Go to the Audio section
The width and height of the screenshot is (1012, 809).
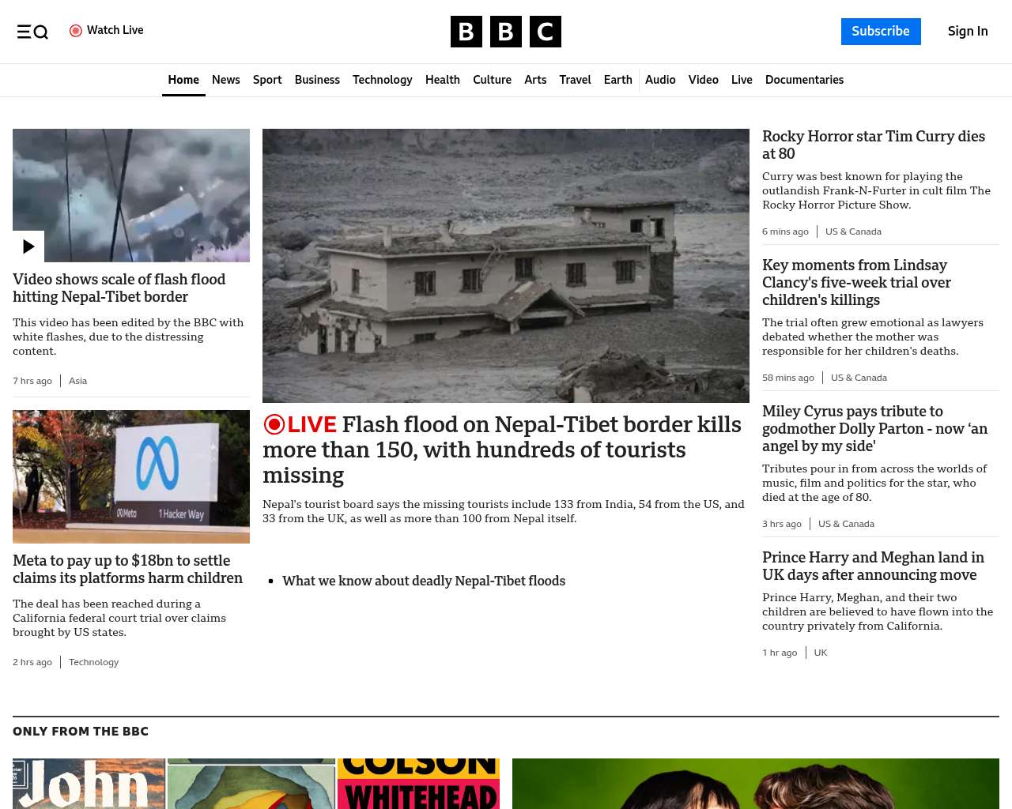pyautogui.click(x=660, y=80)
